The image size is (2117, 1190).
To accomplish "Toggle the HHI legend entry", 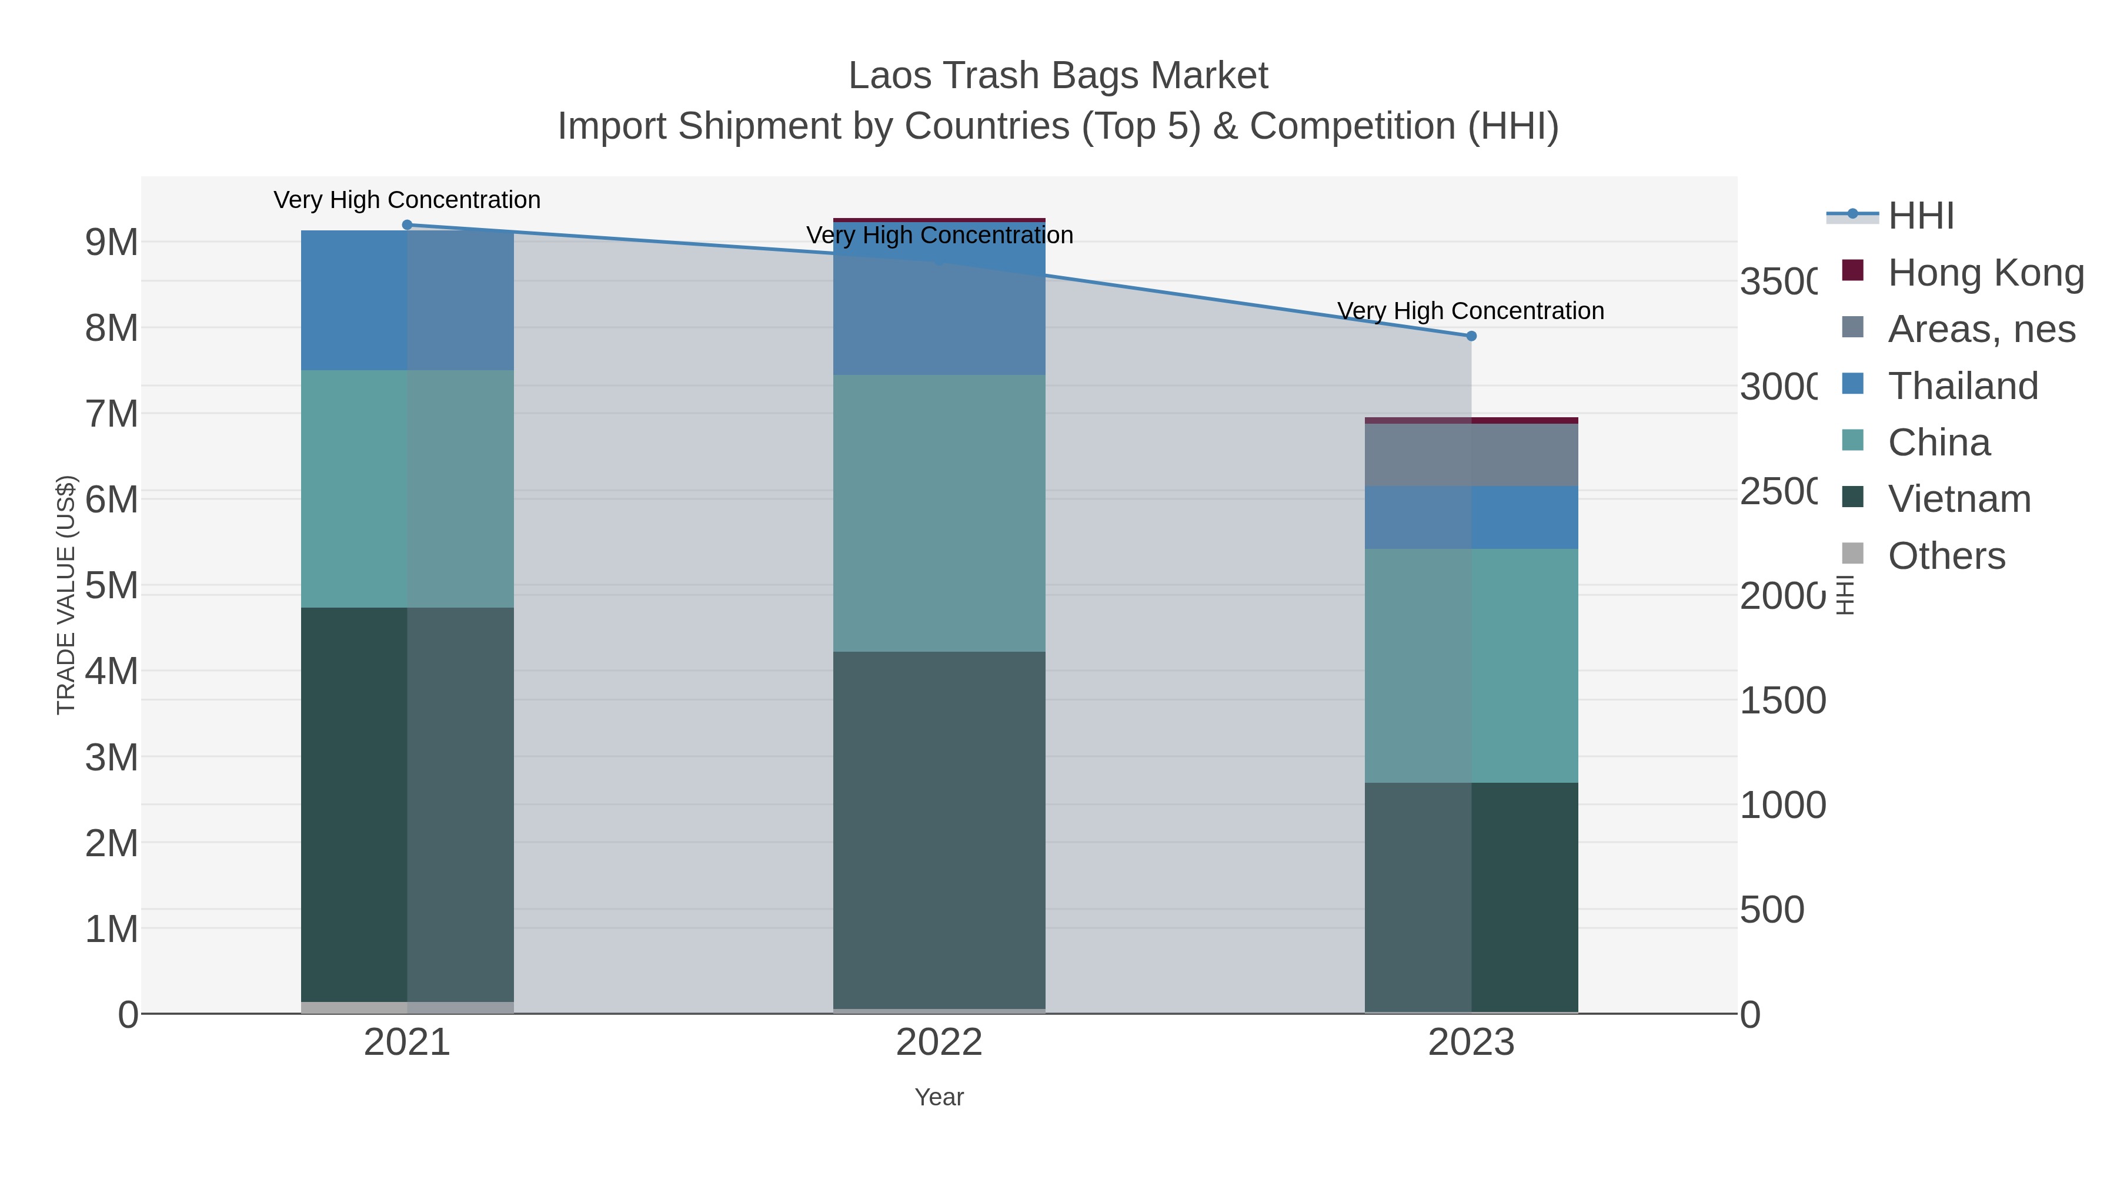I will pos(1890,215).
